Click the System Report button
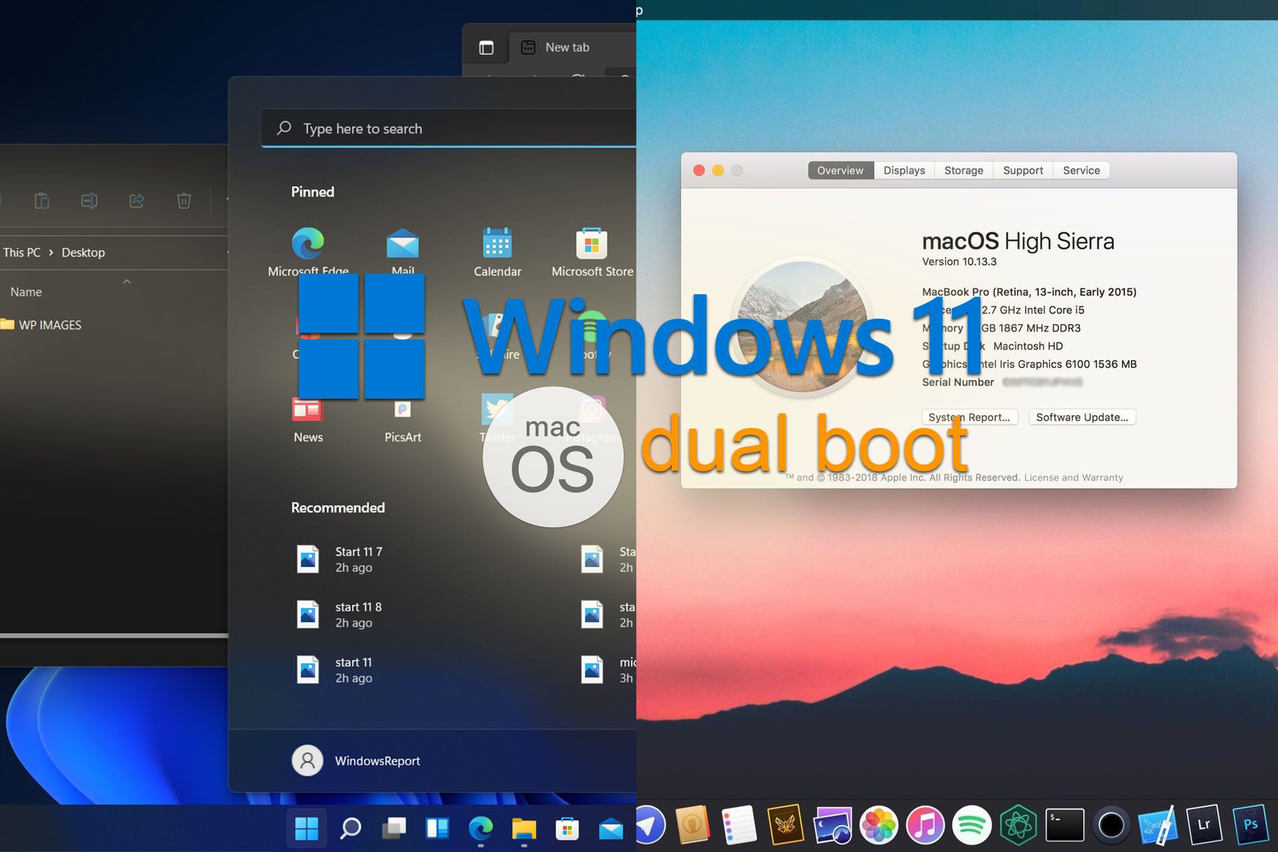 tap(969, 417)
